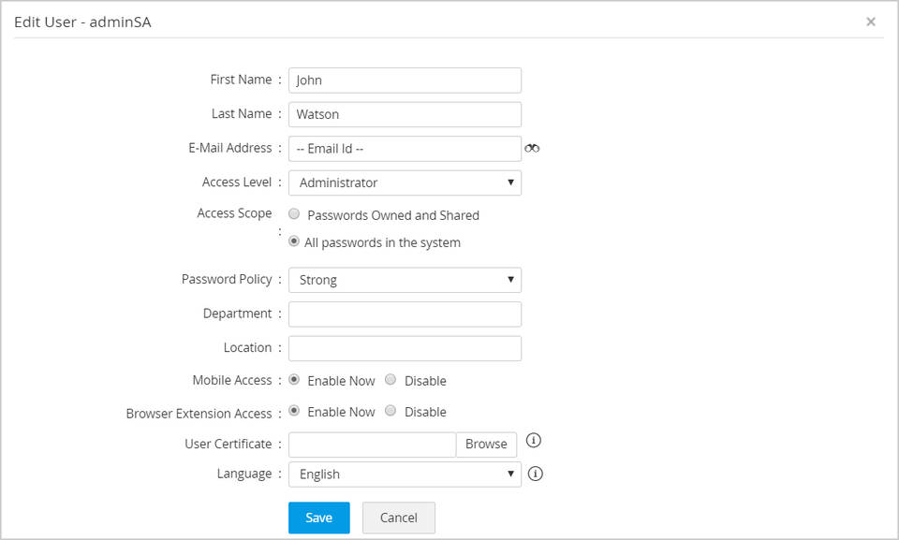Close the Edit User dialog
Viewport: 899px width, 540px height.
tap(872, 21)
